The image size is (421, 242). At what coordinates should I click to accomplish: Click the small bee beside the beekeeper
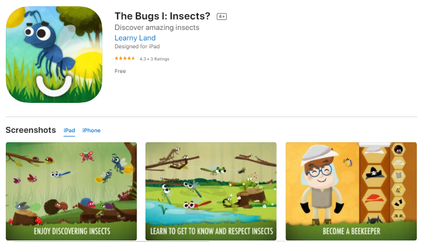348,162
